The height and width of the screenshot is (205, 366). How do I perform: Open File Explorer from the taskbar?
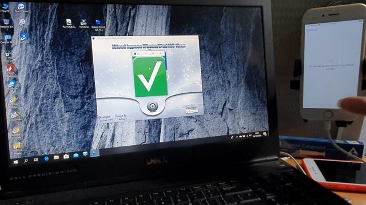coord(56,157)
